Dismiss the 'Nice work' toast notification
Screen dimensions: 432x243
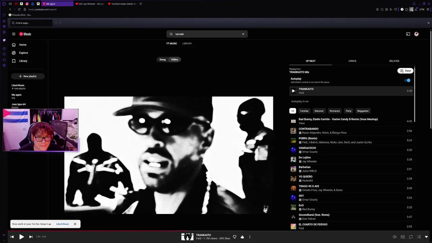(75, 224)
